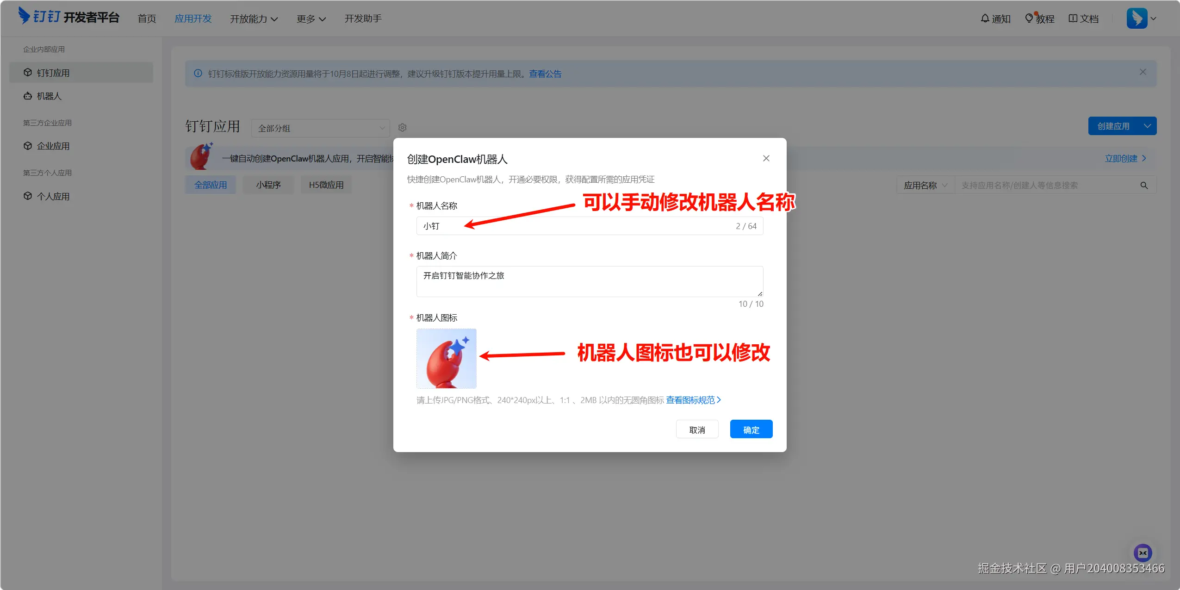Go to 首页 in top navigation
Image resolution: width=1180 pixels, height=590 pixels.
click(x=147, y=19)
